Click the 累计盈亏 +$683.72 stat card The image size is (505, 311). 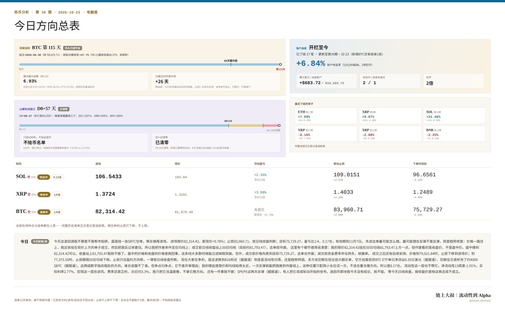[x=327, y=81]
